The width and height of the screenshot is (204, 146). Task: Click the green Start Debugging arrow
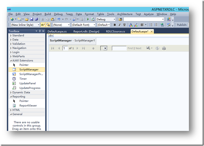pos(88,19)
